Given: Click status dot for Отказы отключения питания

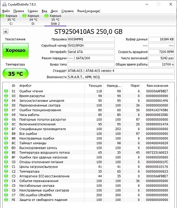Looking at the screenshot, I should [6, 162].
